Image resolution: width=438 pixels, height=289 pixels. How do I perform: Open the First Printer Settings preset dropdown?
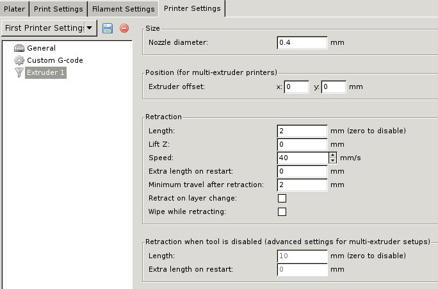point(90,28)
